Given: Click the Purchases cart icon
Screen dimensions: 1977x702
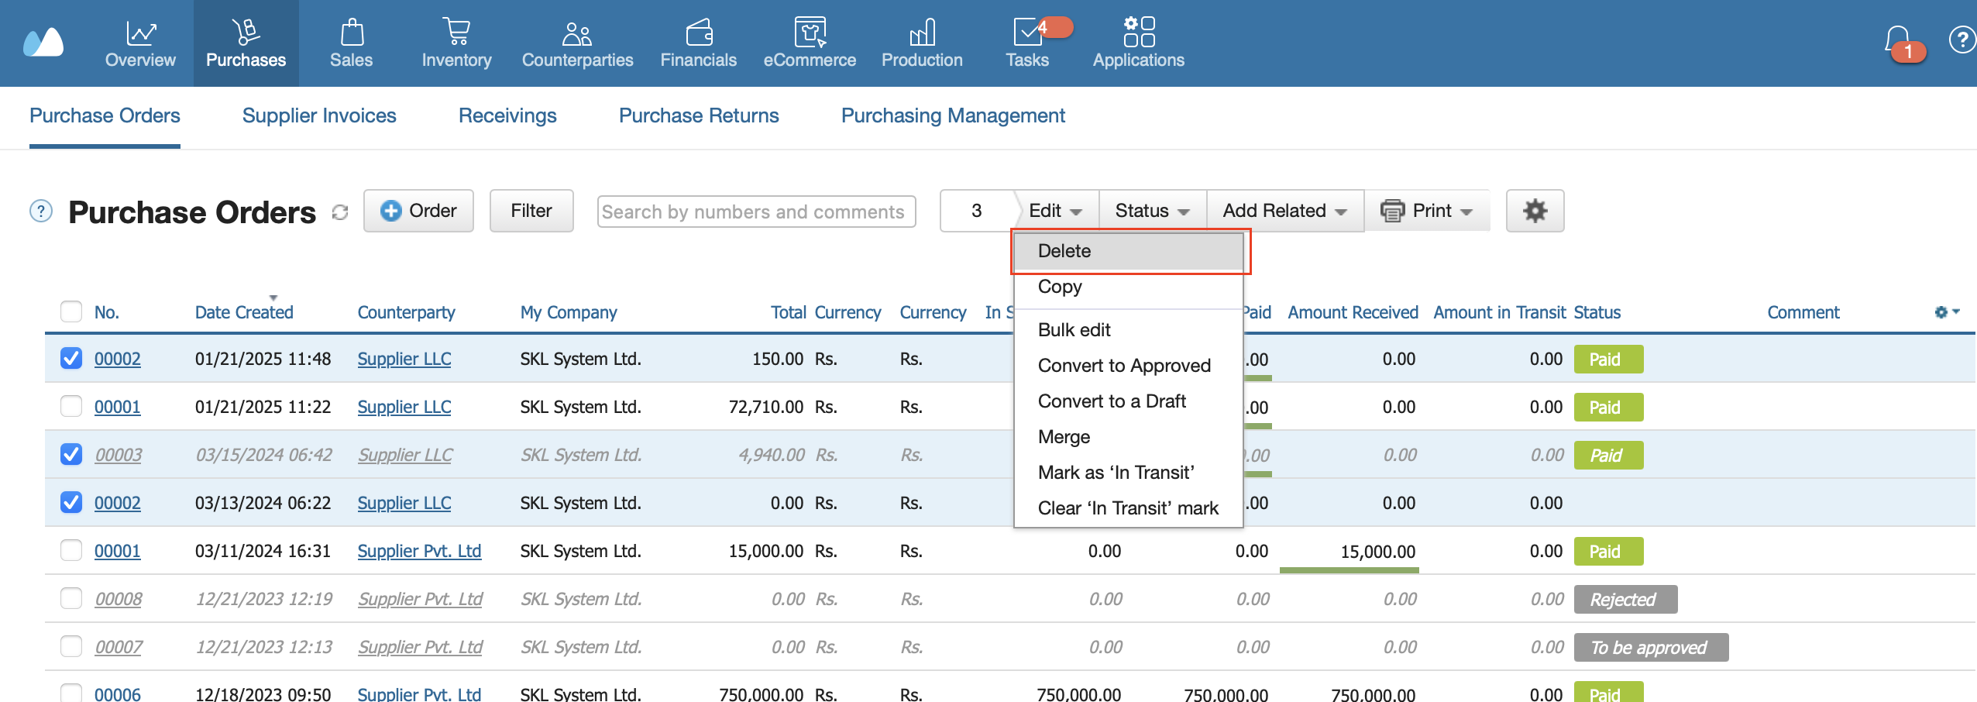Looking at the screenshot, I should (246, 33).
